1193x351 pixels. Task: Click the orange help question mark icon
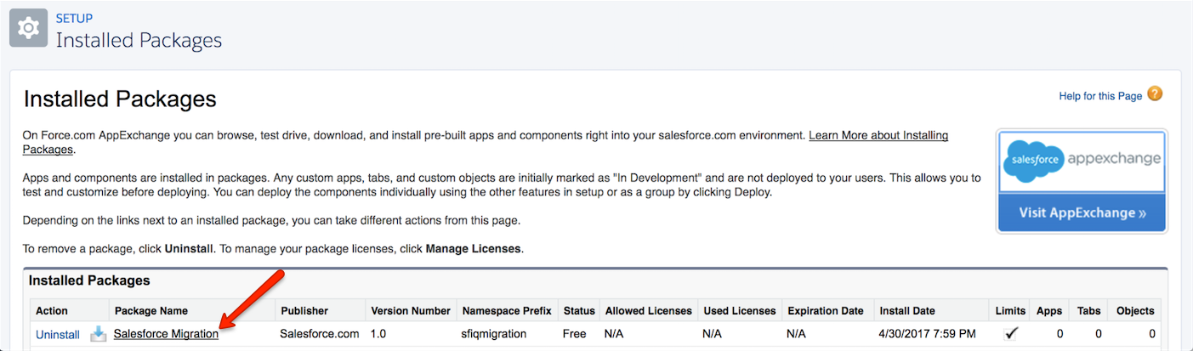[1155, 94]
